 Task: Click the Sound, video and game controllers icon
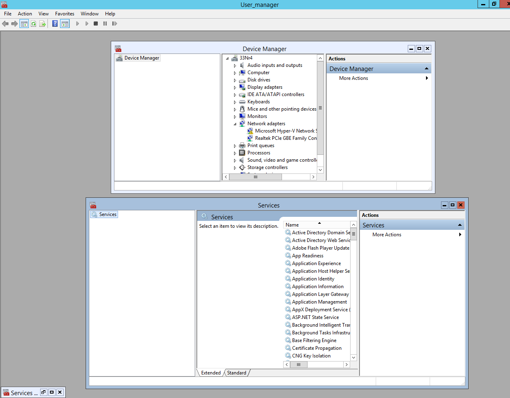(242, 160)
